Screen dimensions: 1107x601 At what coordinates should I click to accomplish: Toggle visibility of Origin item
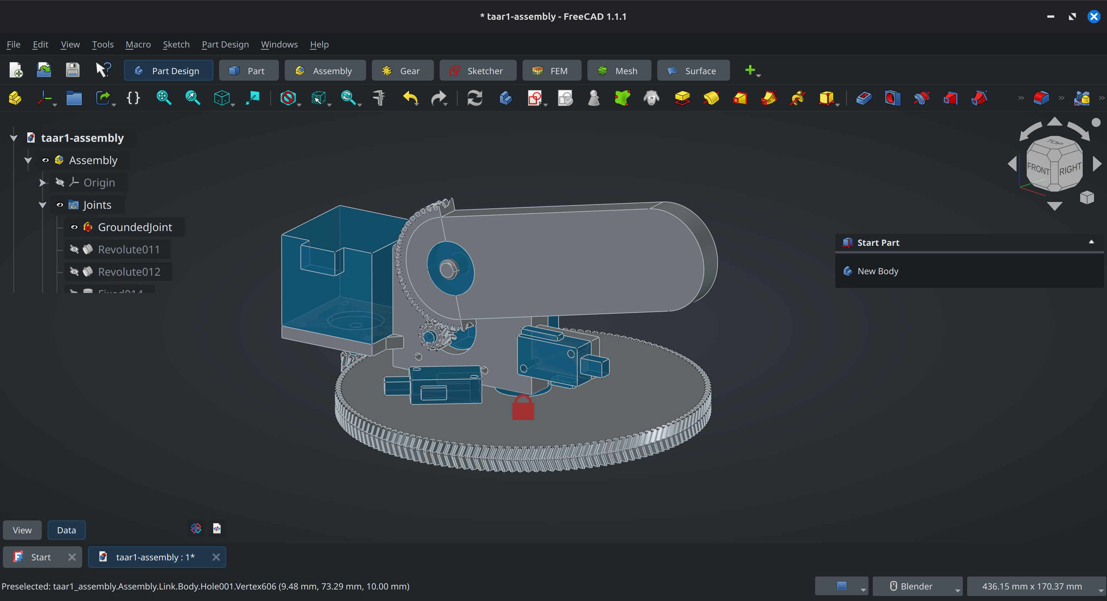tap(60, 182)
